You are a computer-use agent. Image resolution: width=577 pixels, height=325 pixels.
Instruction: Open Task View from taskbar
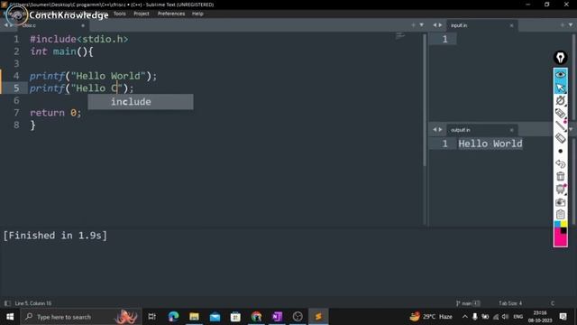point(152,317)
